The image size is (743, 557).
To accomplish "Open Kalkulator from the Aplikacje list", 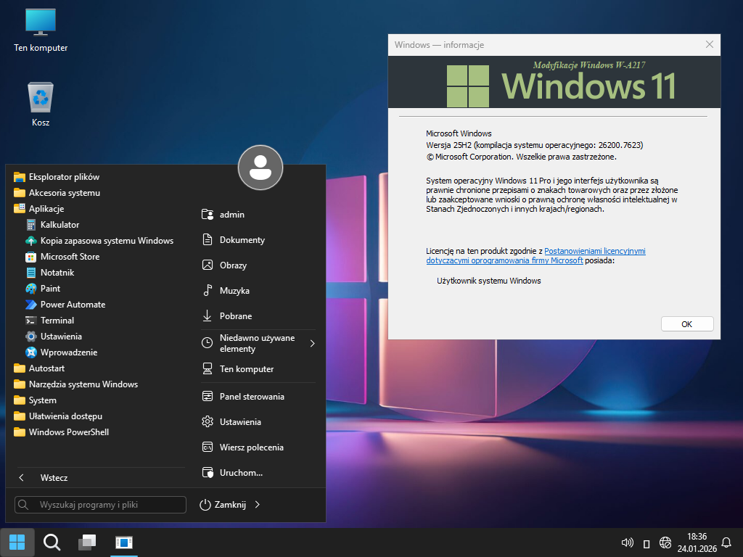I will [59, 225].
